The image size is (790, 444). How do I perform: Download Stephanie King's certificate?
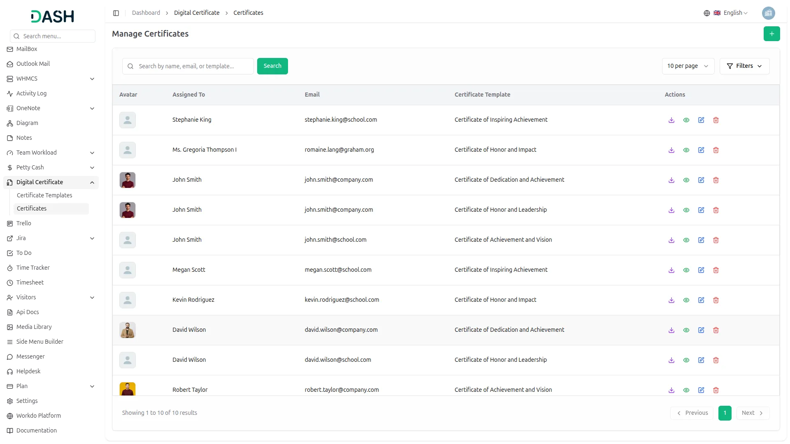(x=671, y=120)
